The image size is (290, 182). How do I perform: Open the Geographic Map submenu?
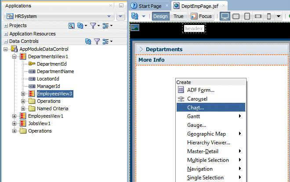(x=211, y=134)
